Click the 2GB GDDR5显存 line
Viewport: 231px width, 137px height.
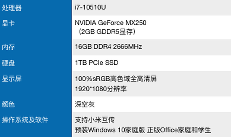coord(107,32)
